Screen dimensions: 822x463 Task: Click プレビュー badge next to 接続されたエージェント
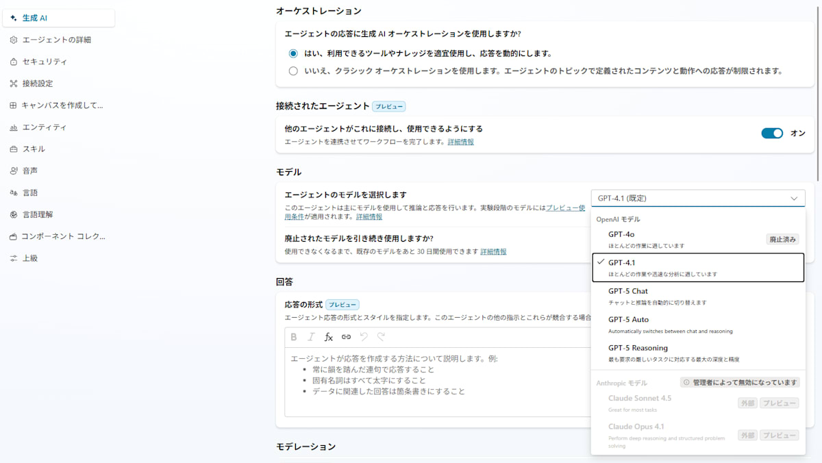click(388, 106)
